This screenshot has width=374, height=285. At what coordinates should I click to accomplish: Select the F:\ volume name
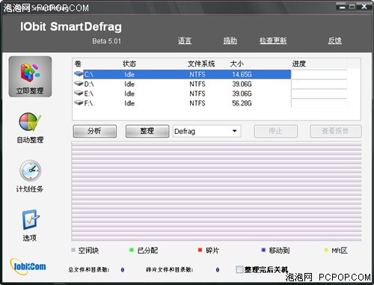[88, 103]
